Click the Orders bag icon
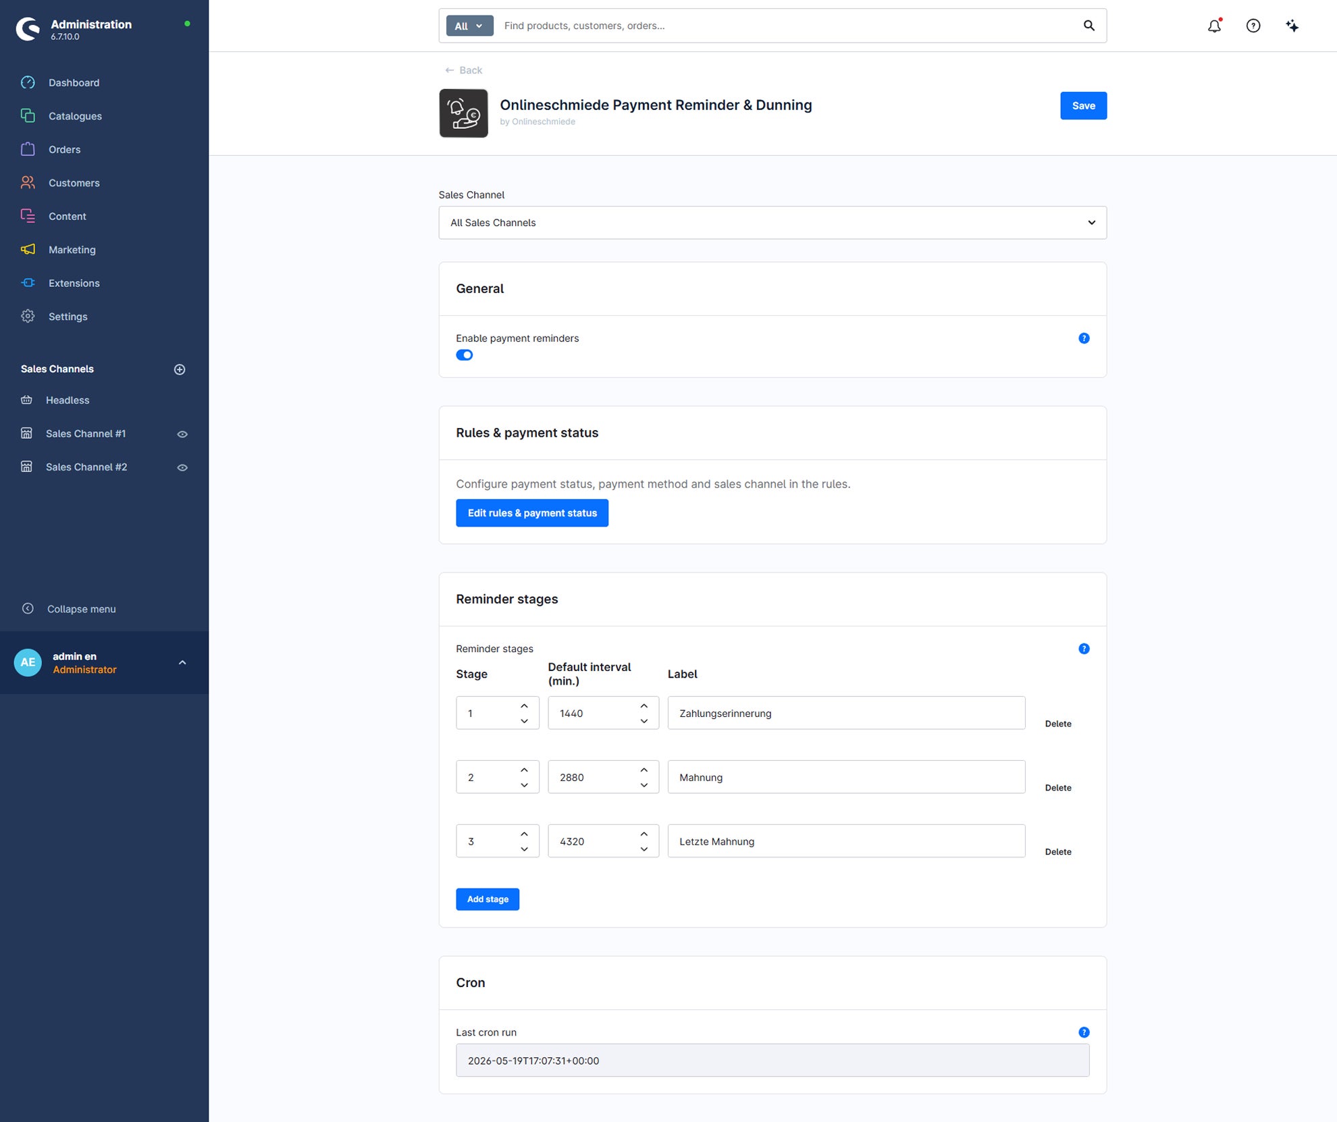 coord(28,149)
